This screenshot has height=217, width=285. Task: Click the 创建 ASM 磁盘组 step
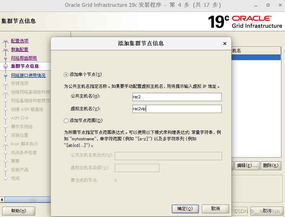[27, 109]
